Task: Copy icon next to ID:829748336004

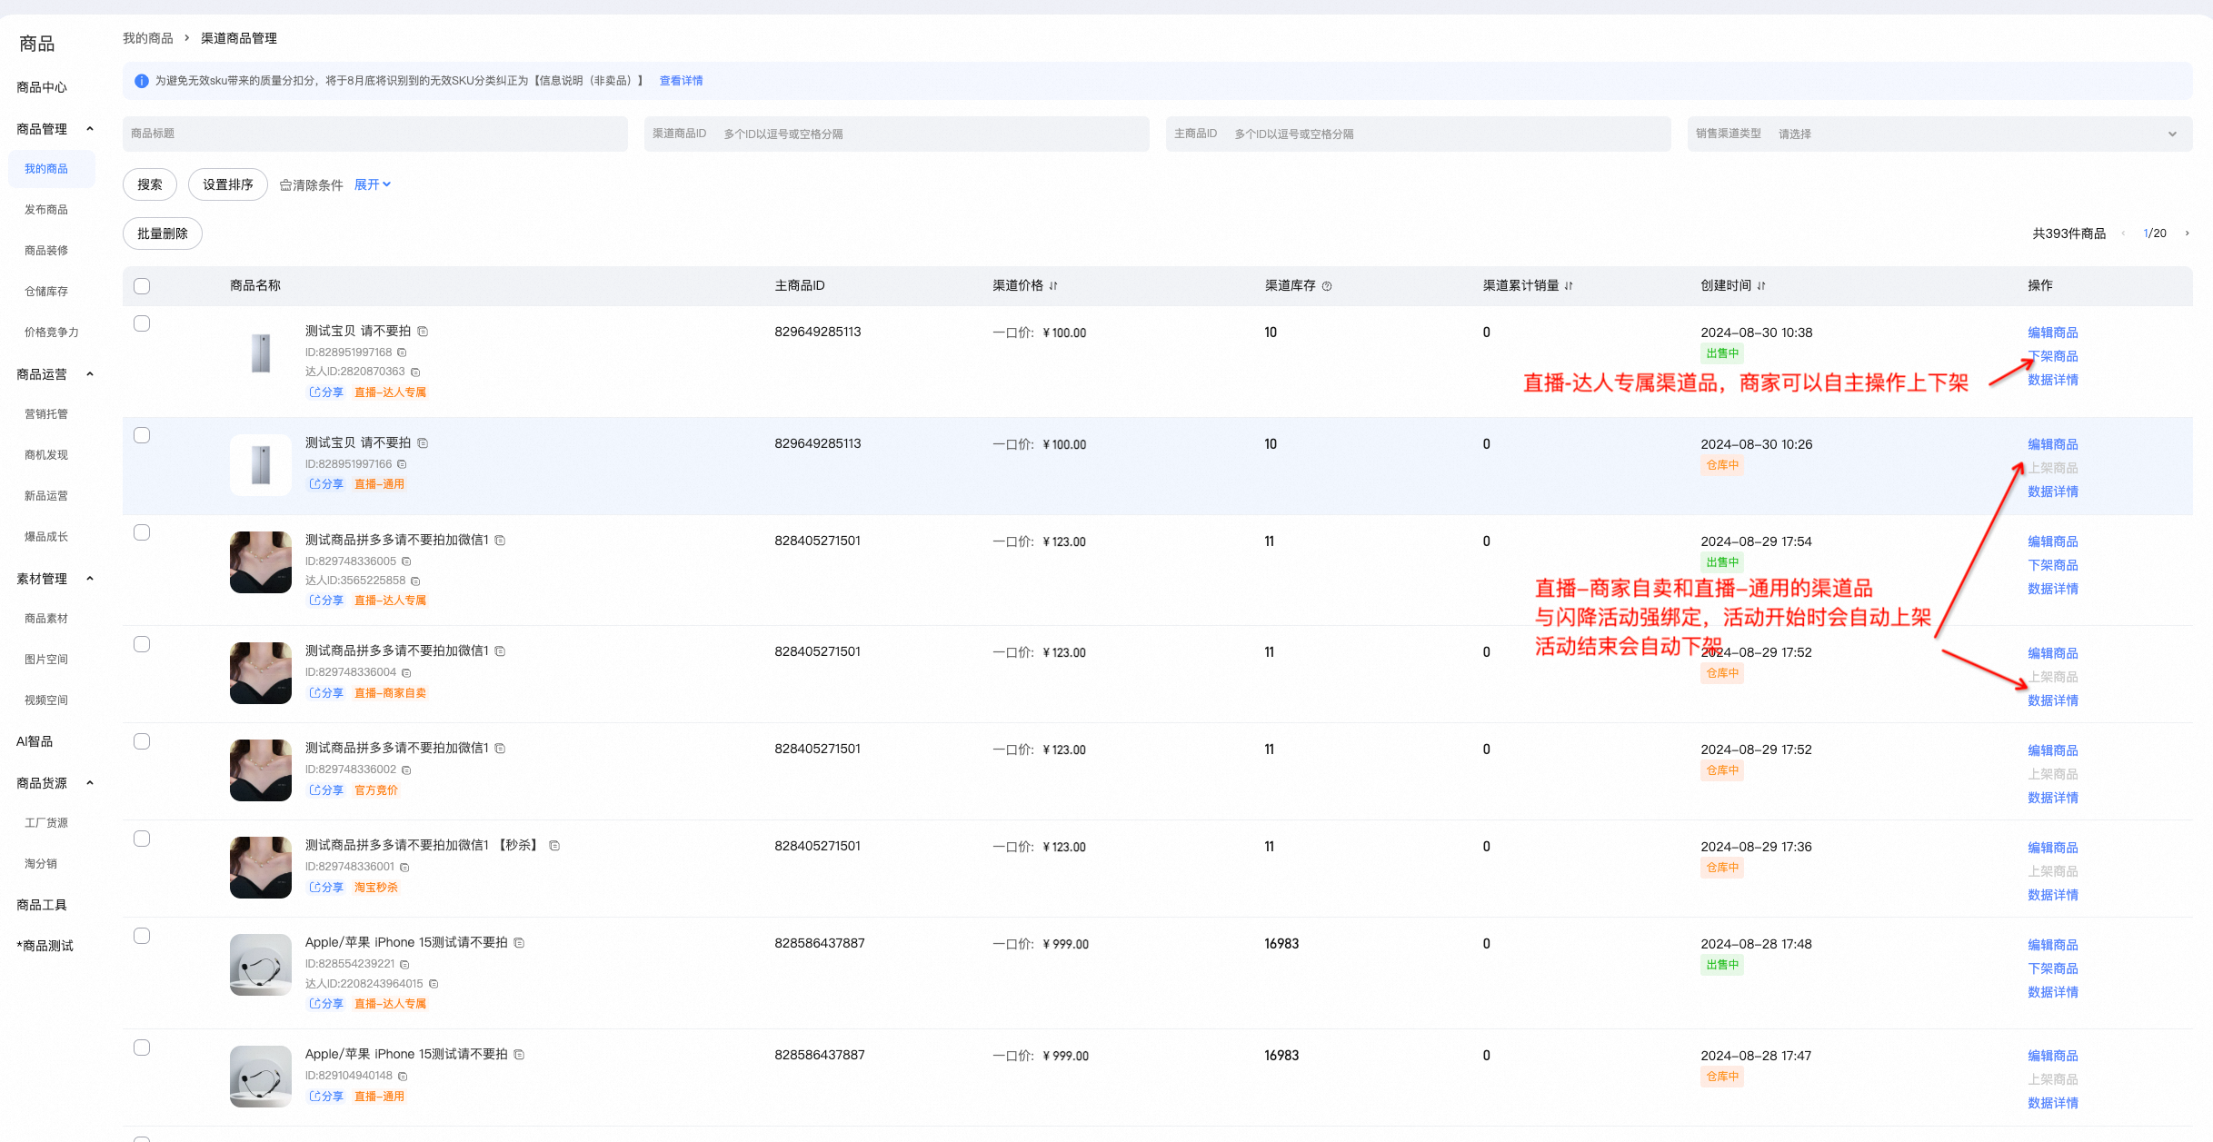Action: 406,672
